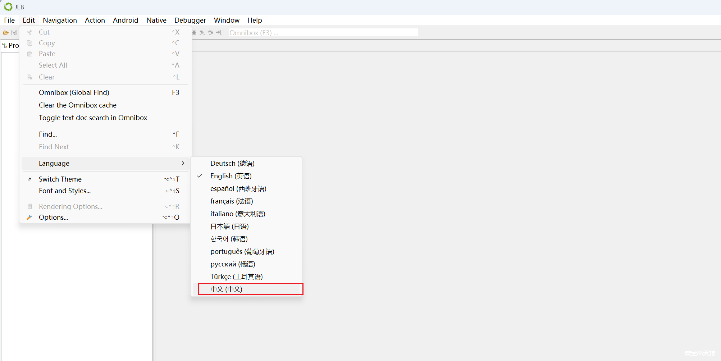Click the debugger step into icon

point(202,33)
